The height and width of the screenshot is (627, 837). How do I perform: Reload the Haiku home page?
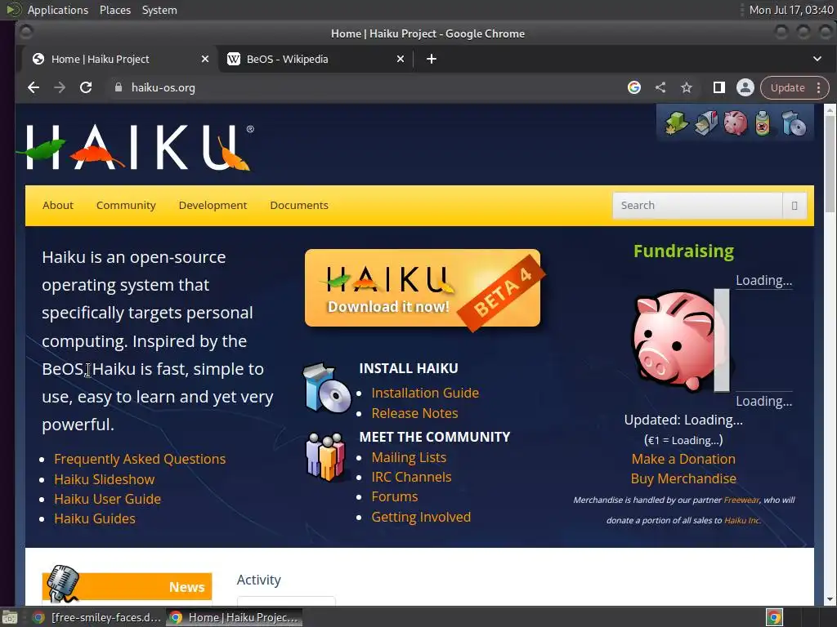pos(86,87)
